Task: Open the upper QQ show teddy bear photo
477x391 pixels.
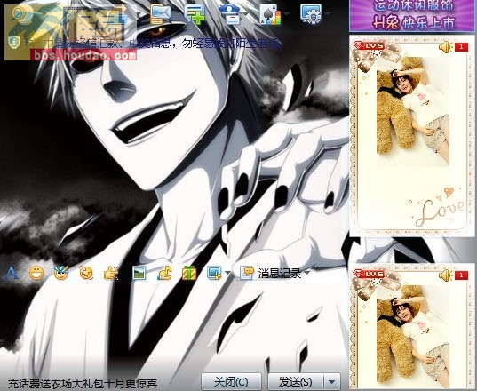Action: click(413, 111)
